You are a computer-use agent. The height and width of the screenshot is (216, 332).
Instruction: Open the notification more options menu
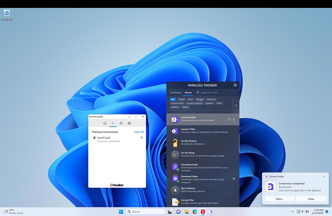pos(317,176)
